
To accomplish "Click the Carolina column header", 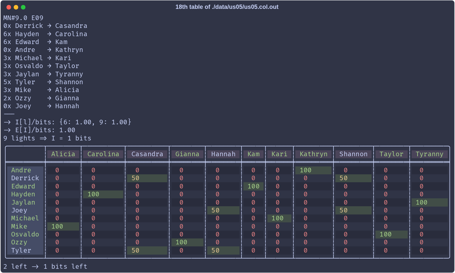I will click(x=103, y=154).
